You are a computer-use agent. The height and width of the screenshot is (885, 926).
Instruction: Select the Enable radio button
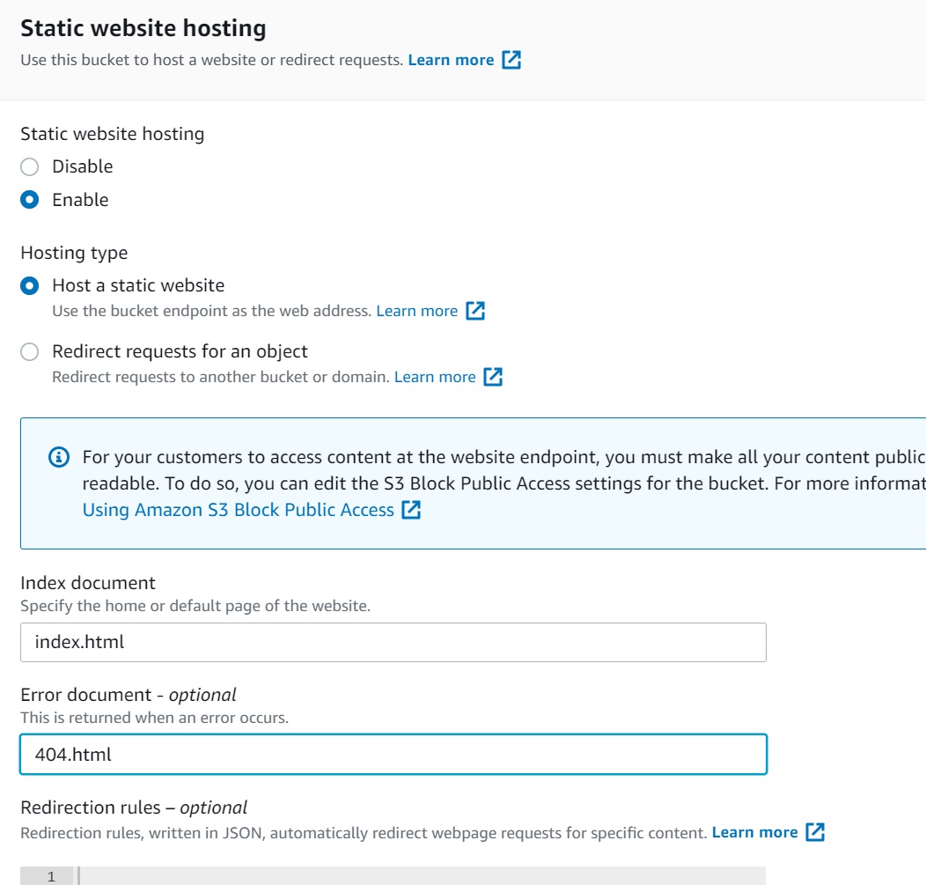click(30, 200)
